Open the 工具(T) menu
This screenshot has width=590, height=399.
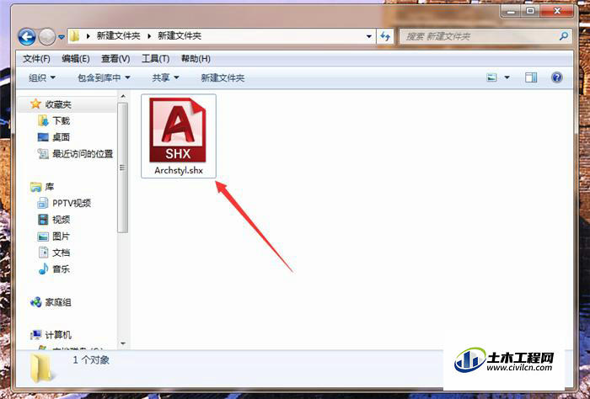155,59
